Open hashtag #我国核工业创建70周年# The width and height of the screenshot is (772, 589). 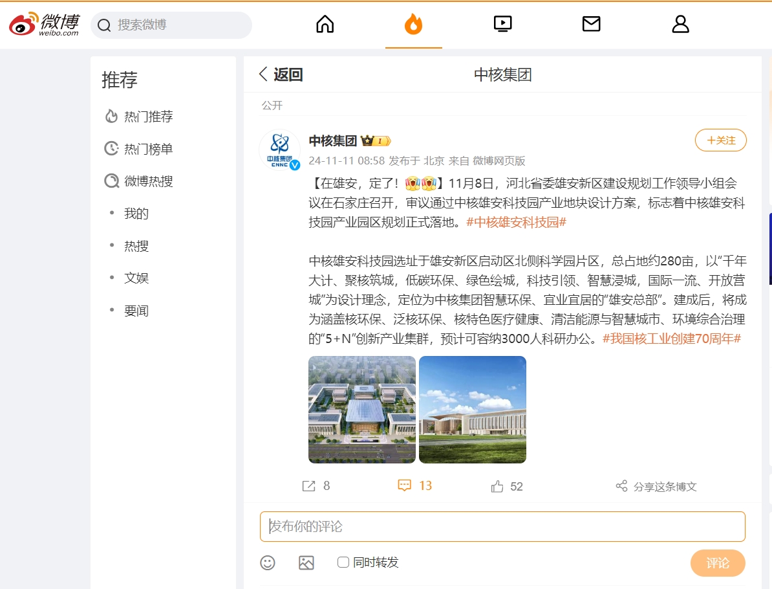pos(672,339)
